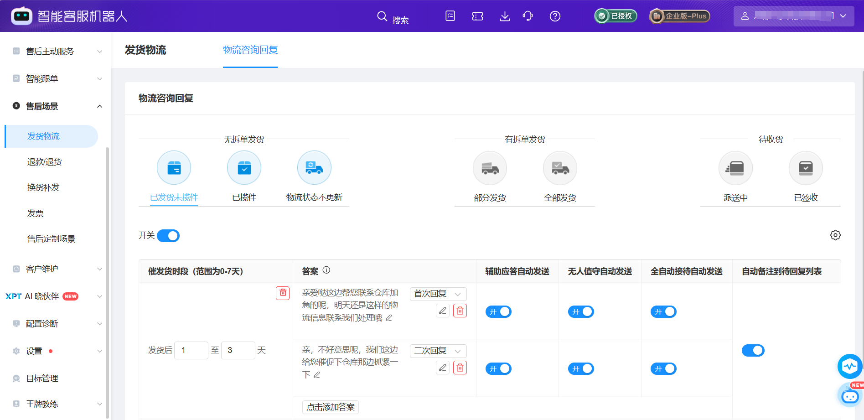Open the settings gear near table

click(x=835, y=235)
